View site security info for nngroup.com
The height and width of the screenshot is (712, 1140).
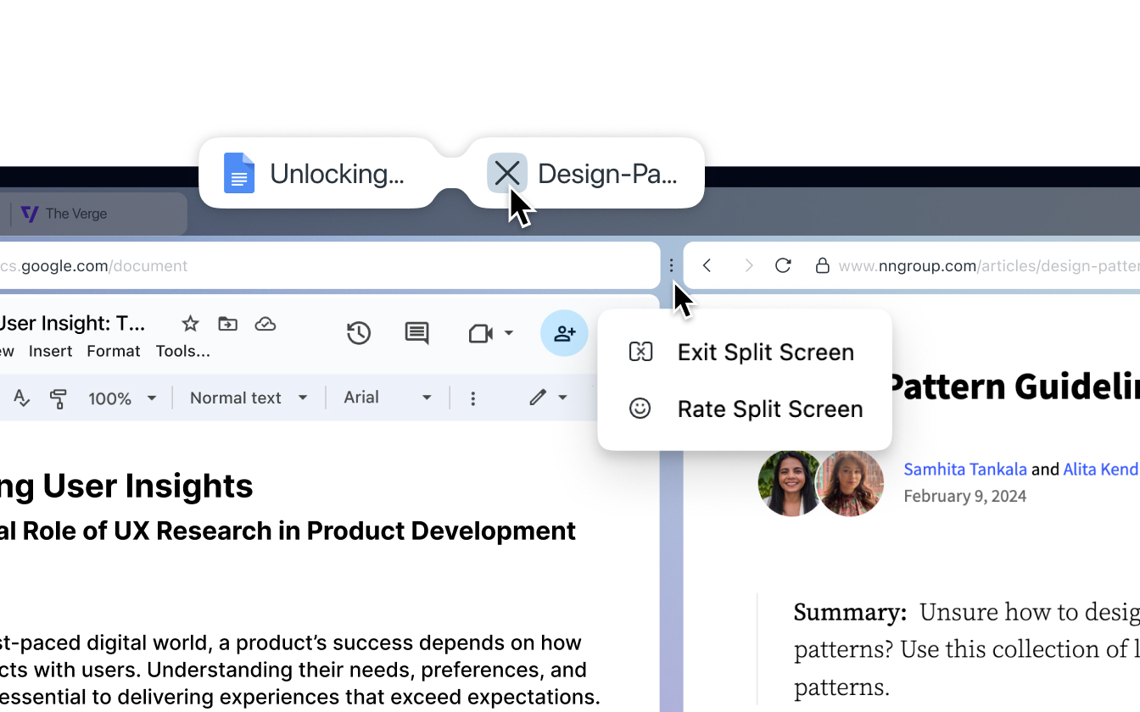822,265
